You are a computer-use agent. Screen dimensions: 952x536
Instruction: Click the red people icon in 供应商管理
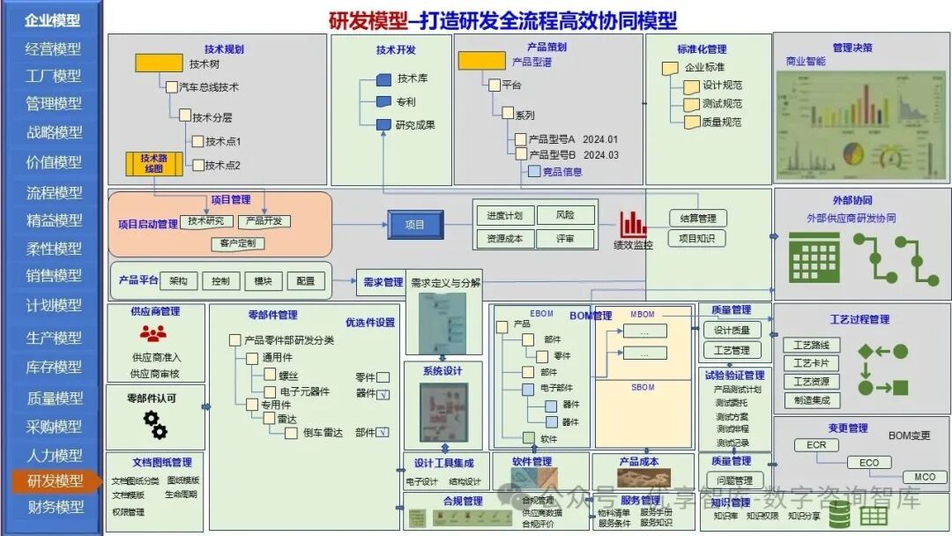coord(153,334)
